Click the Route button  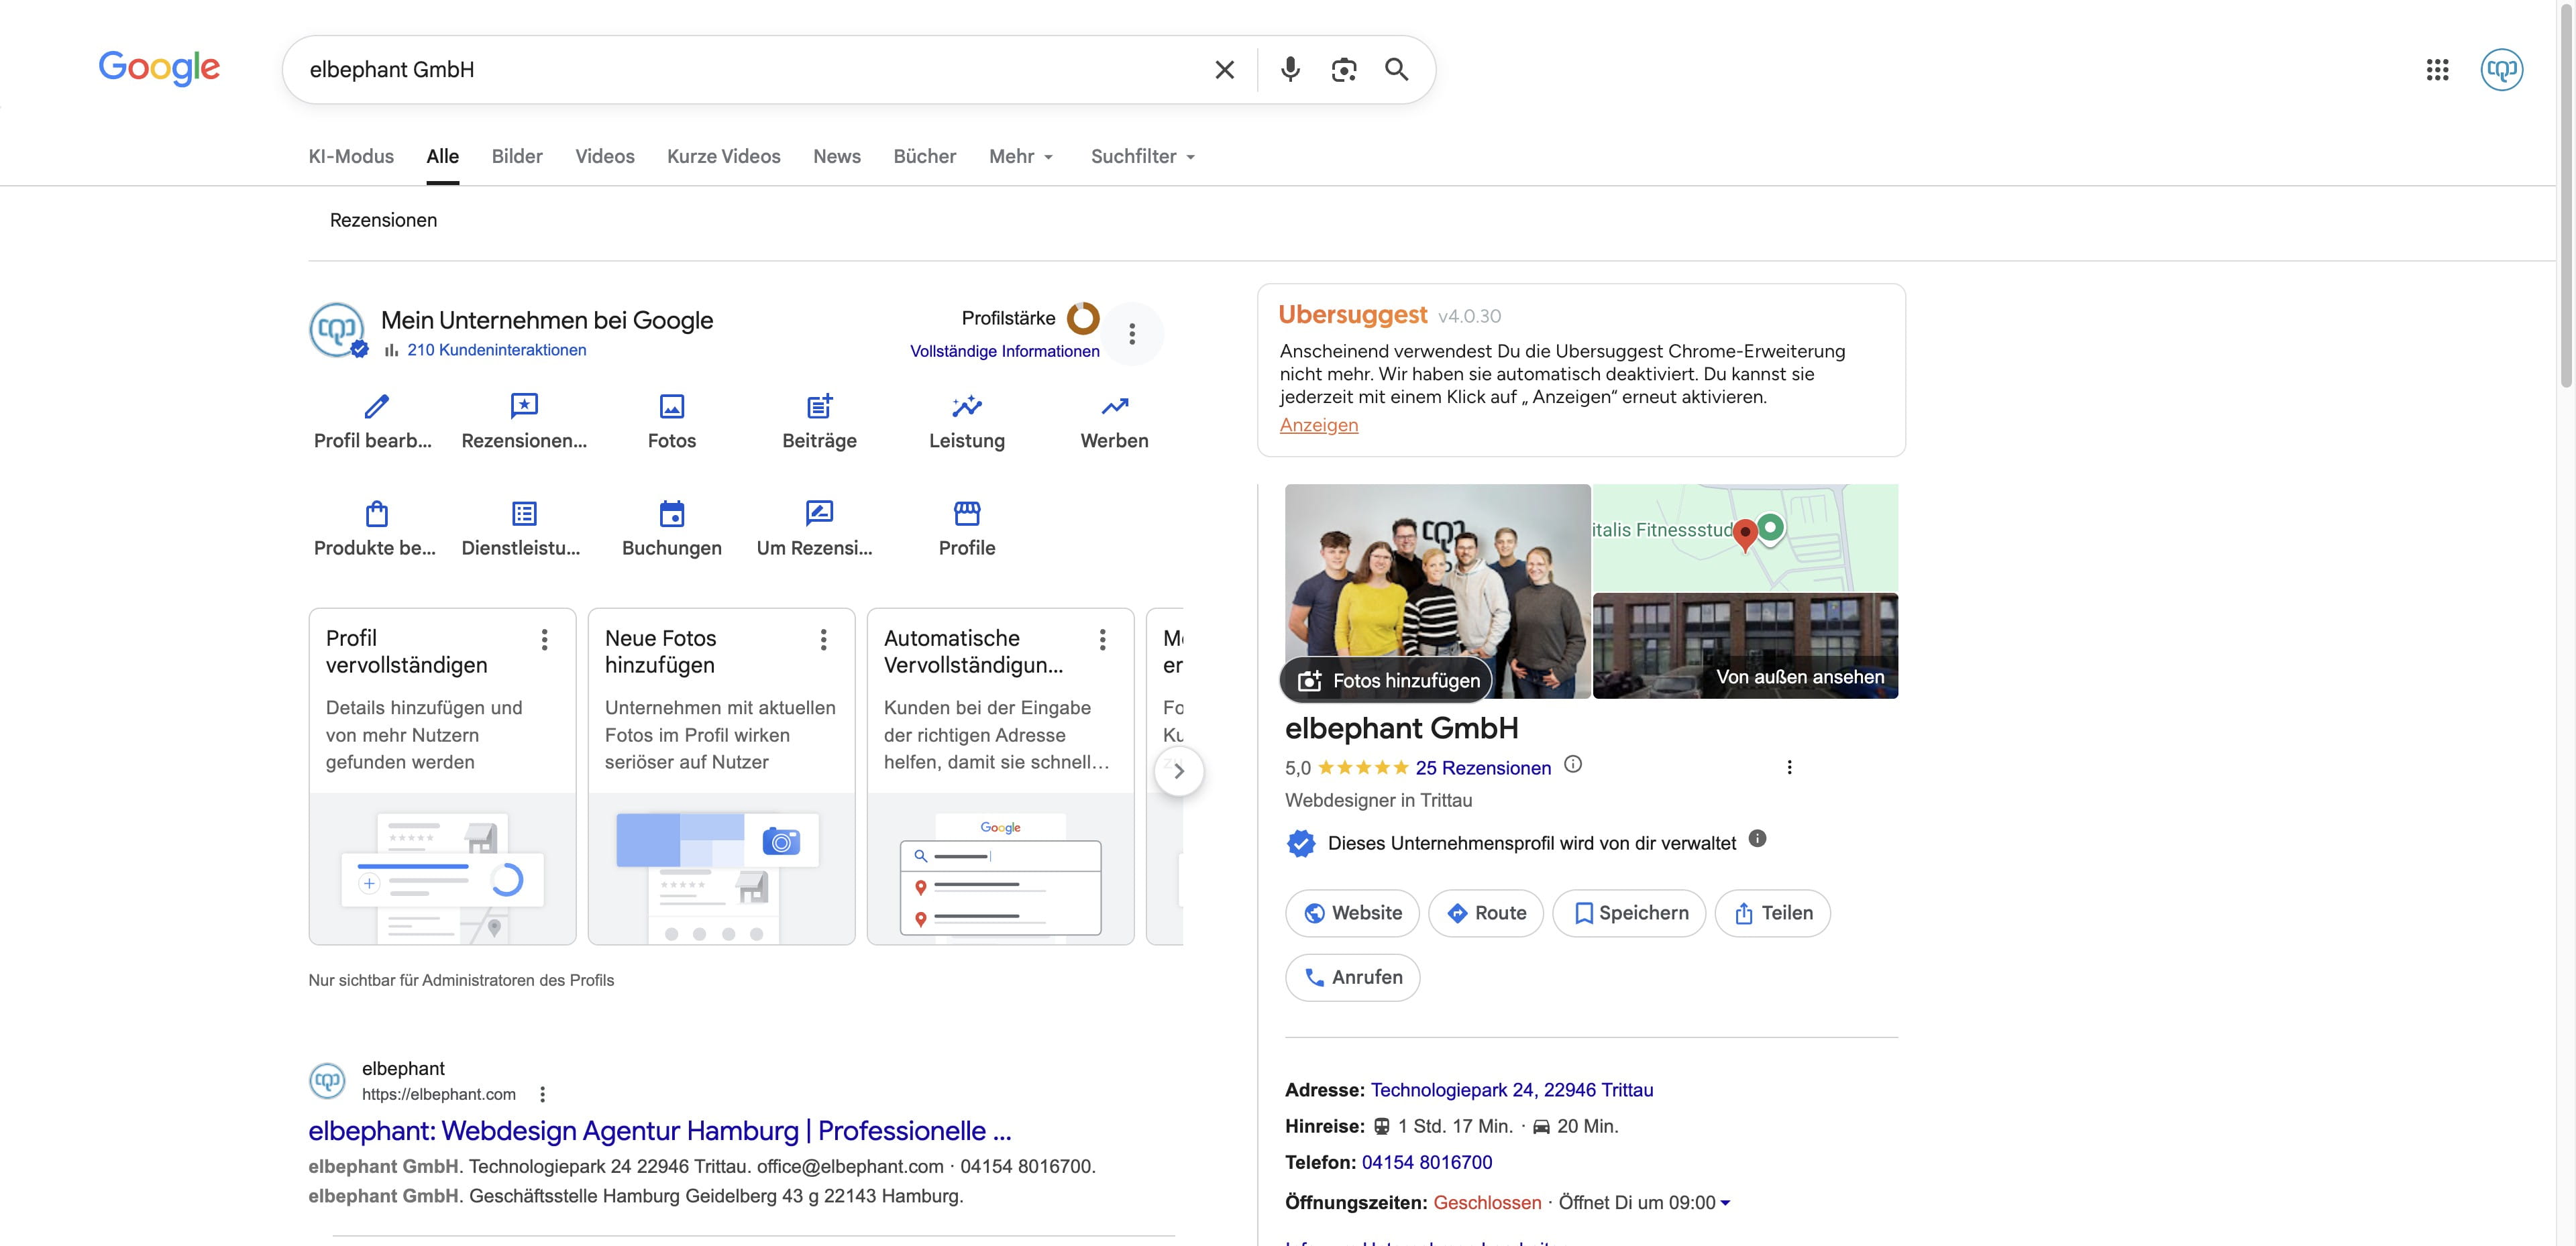point(1486,913)
